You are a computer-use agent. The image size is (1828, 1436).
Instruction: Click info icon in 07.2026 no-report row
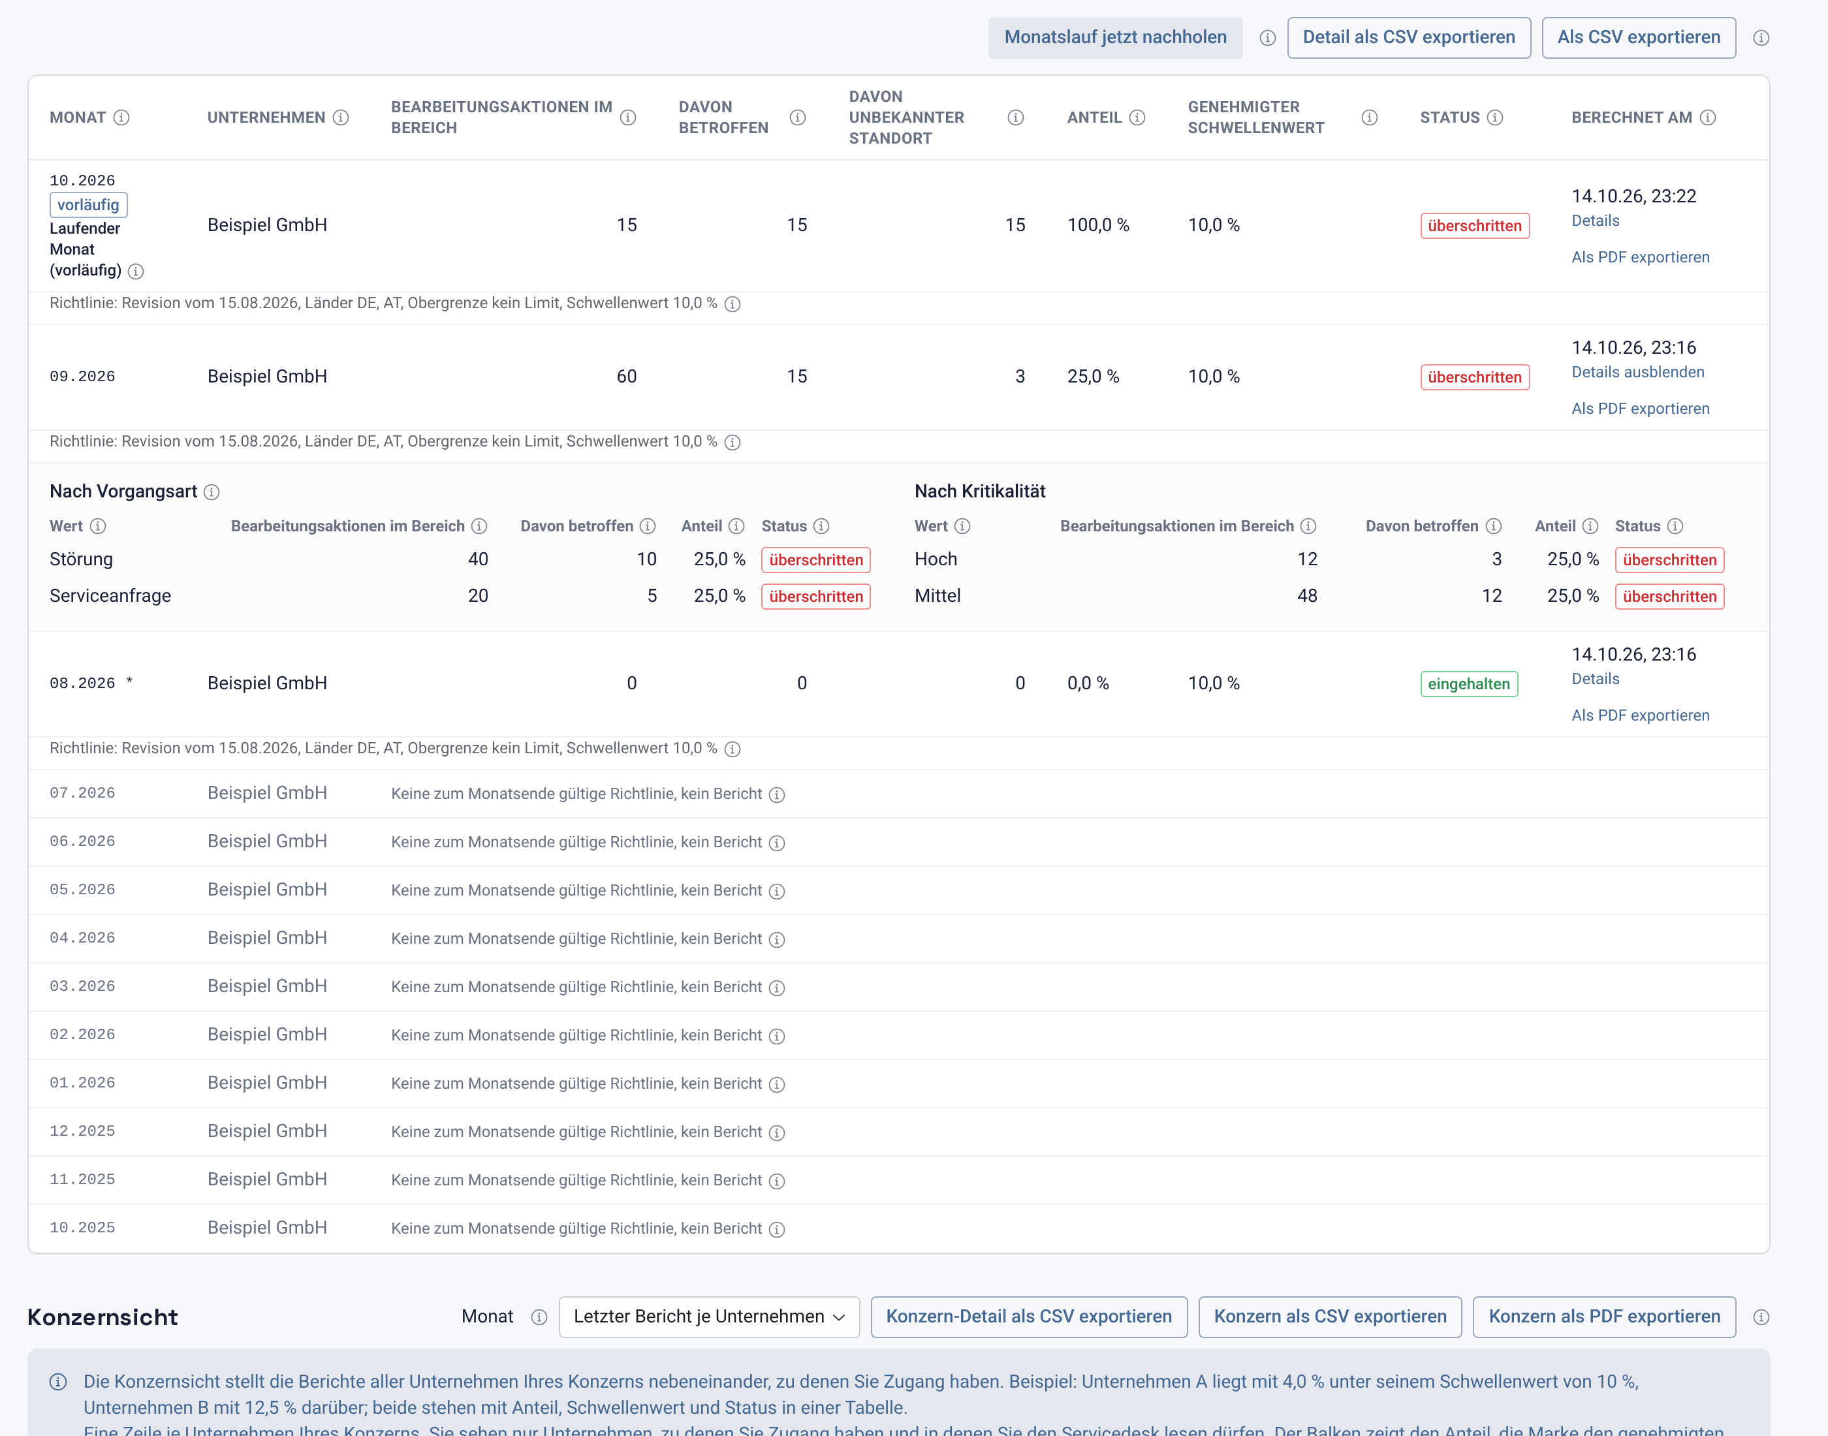click(x=777, y=796)
